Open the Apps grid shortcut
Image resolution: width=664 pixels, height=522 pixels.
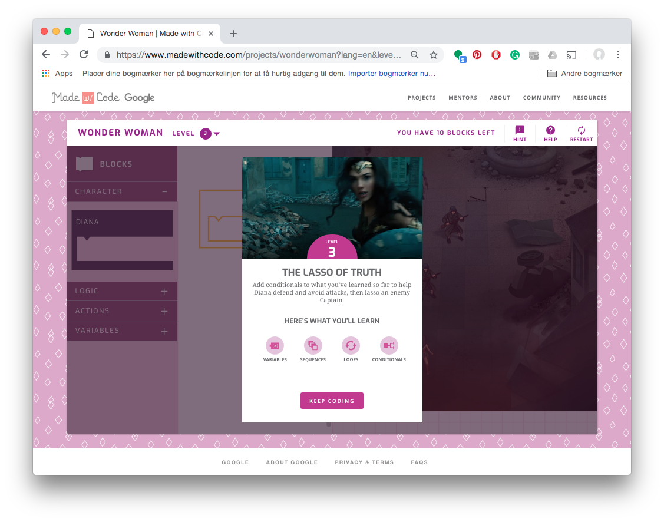46,74
